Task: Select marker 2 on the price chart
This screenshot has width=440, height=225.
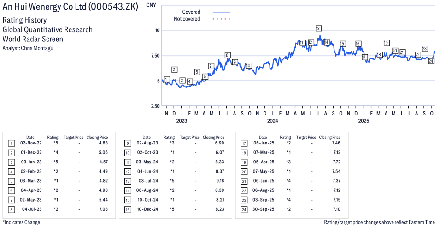Action: [x=174, y=69]
